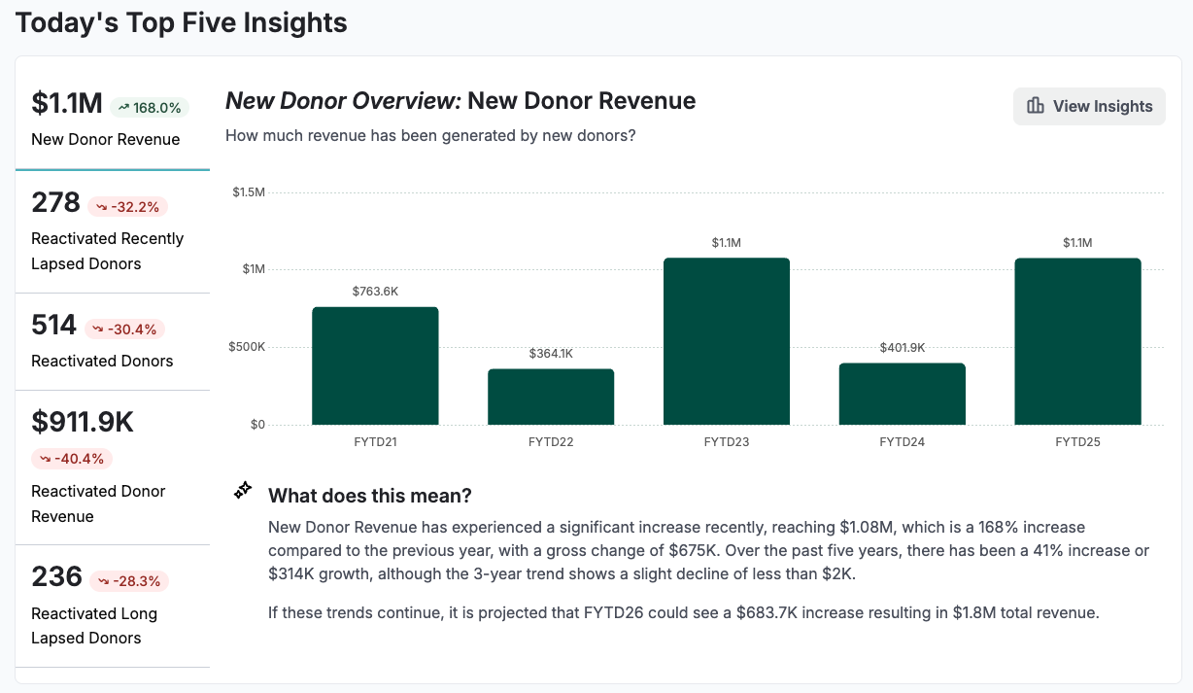Viewport: 1193px width, 693px height.
Task: Click the sparkle AI icon beside "What does this mean?"
Action: [x=242, y=490]
